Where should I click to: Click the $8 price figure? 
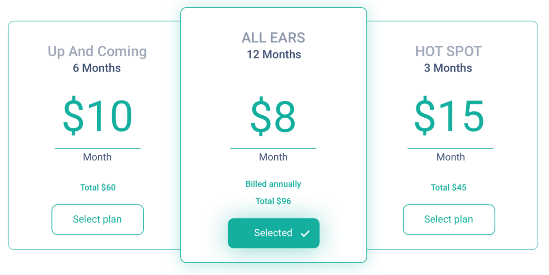[273, 116]
